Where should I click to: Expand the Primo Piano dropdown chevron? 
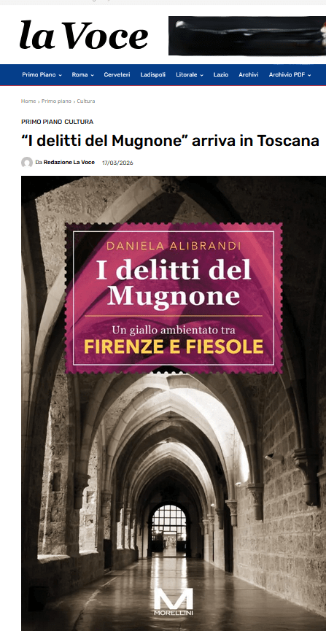tap(60, 75)
